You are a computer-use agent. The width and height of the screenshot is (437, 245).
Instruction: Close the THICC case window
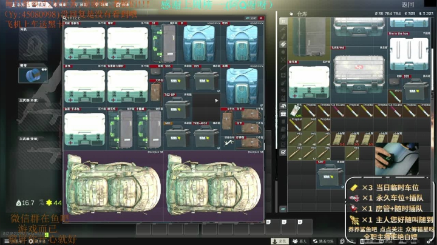point(261,18)
